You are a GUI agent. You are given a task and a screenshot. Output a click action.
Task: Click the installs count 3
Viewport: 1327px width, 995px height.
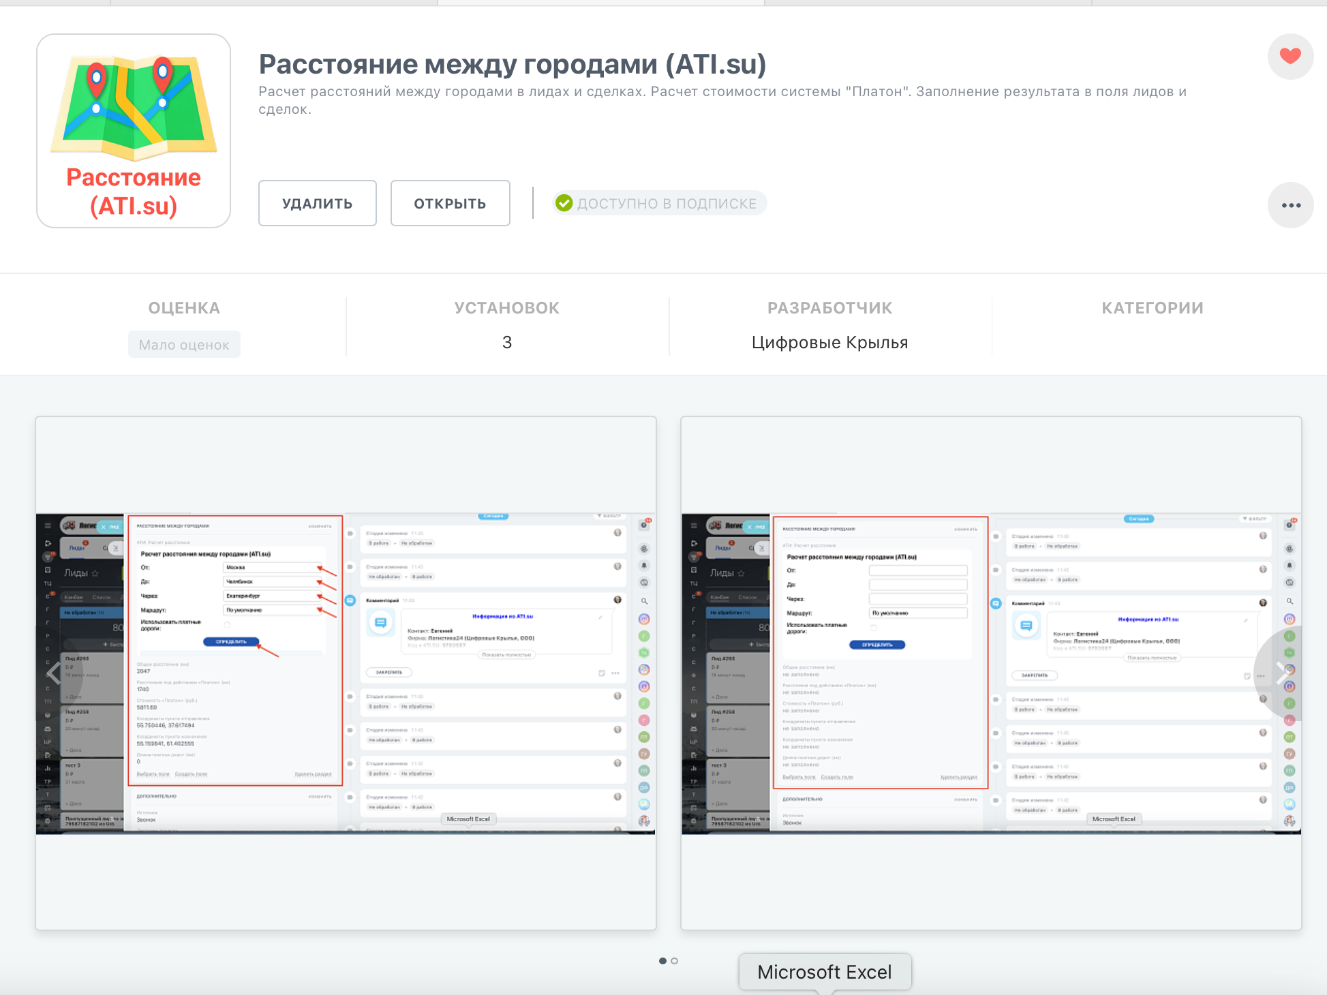click(507, 343)
